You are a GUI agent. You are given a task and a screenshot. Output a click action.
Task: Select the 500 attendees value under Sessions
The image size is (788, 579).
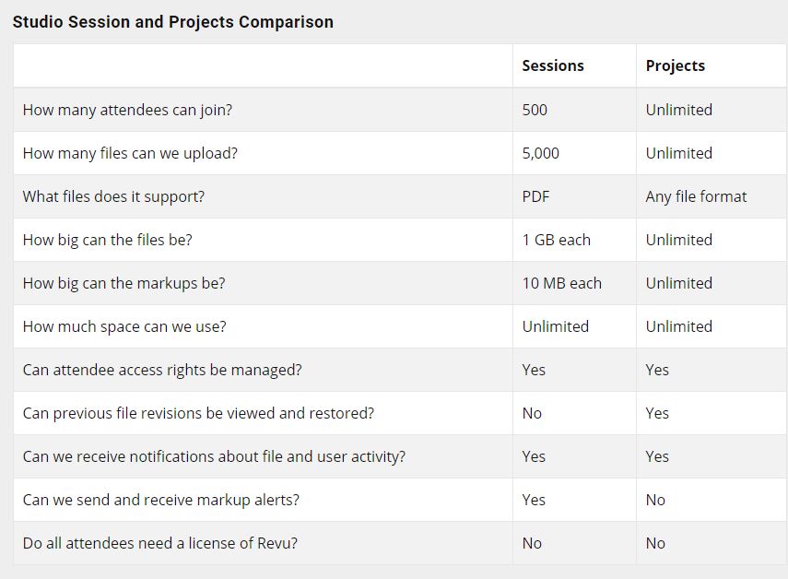(535, 110)
